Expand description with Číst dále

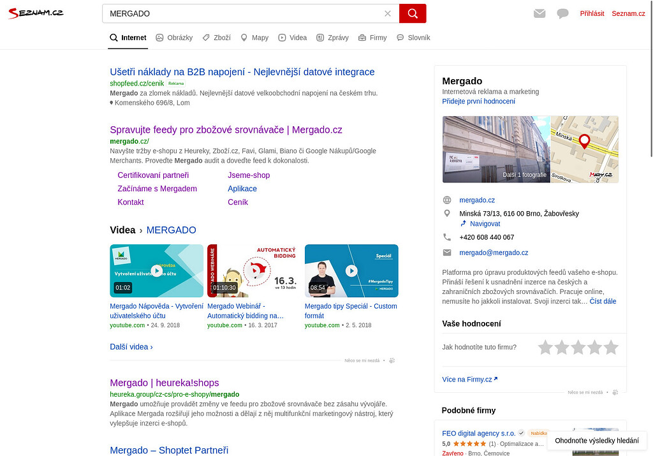pos(603,301)
